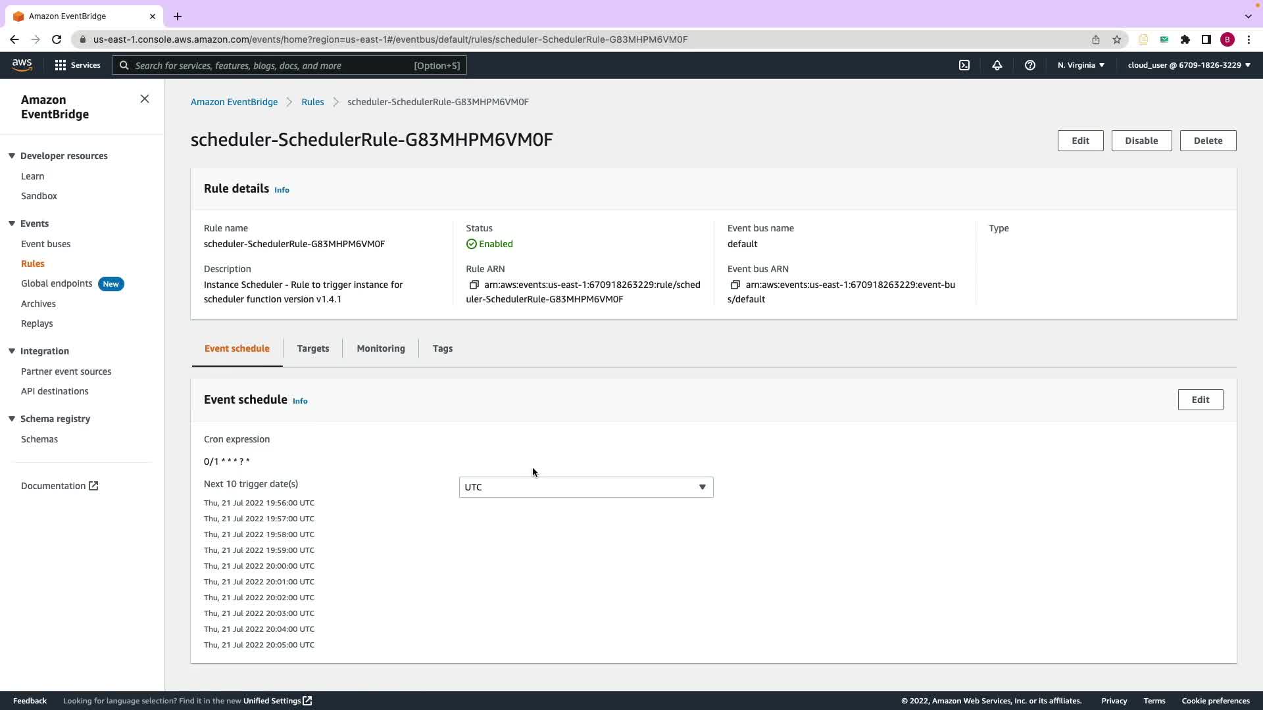Open the notifications bell icon
Image resolution: width=1263 pixels, height=710 pixels.
pos(997,65)
